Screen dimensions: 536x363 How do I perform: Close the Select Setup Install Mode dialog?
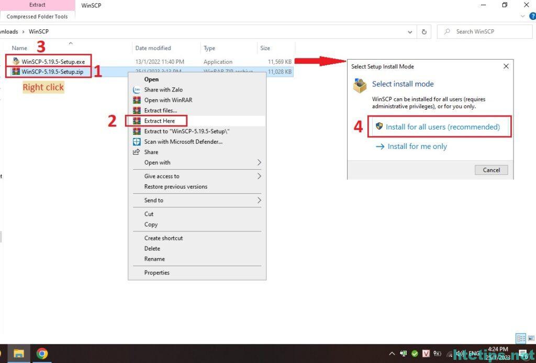click(506, 66)
